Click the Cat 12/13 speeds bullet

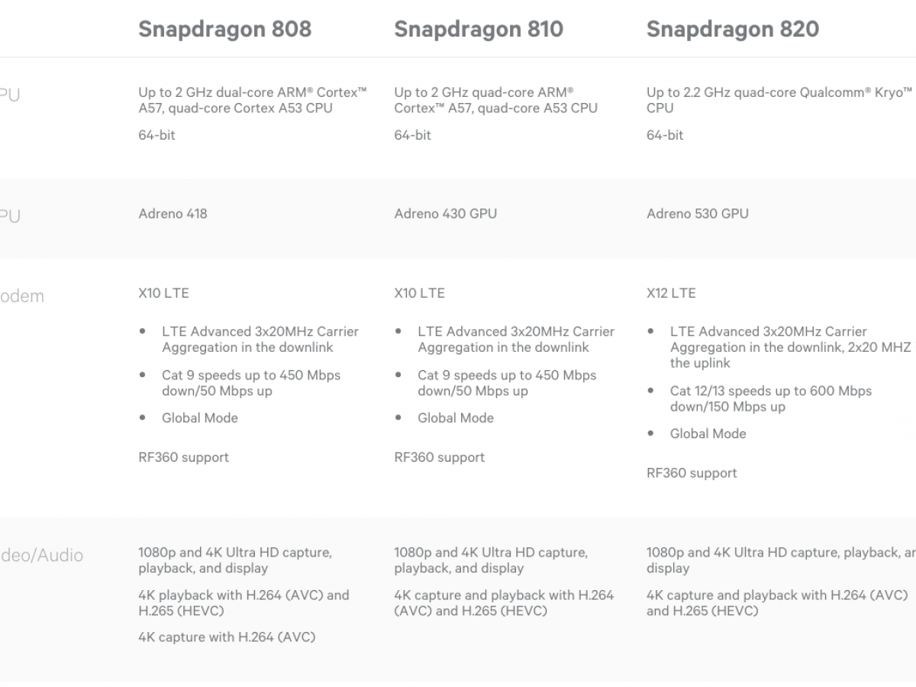[770, 398]
